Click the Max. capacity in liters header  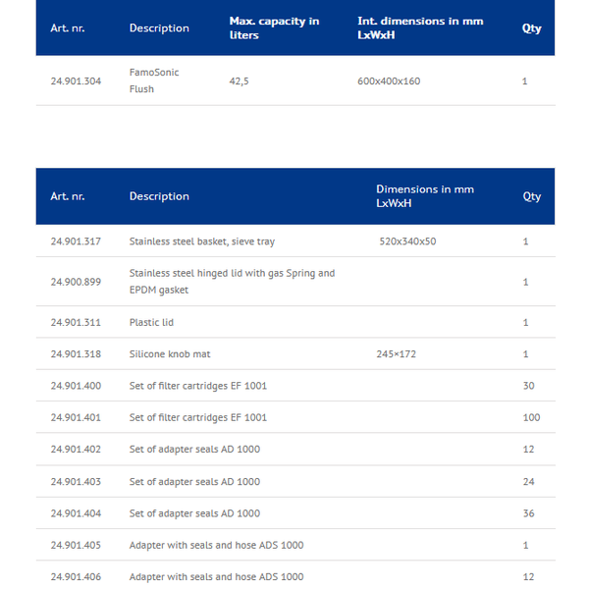(274, 28)
